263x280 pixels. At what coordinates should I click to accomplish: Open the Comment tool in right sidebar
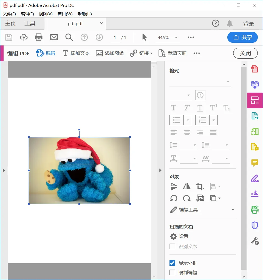tap(255, 163)
